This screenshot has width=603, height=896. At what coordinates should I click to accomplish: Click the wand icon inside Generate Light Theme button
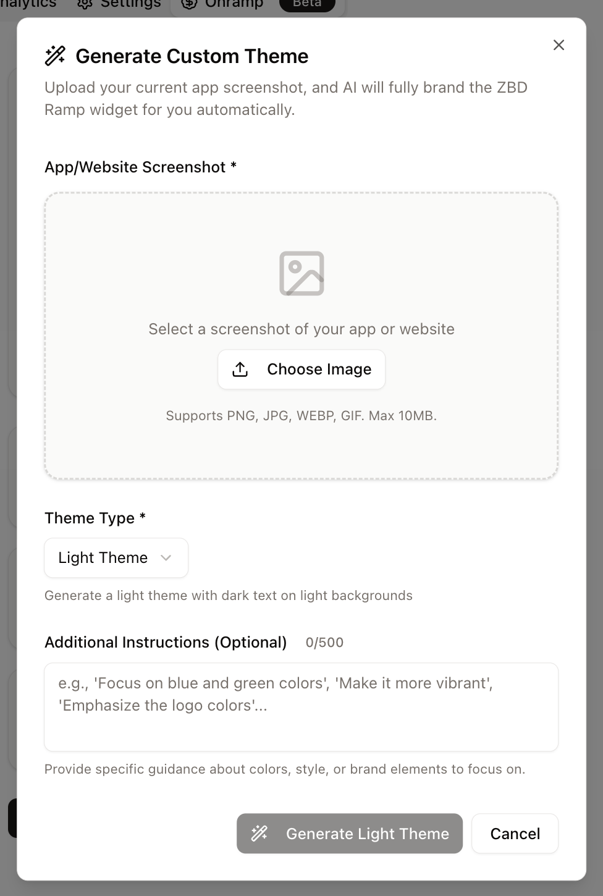(260, 834)
